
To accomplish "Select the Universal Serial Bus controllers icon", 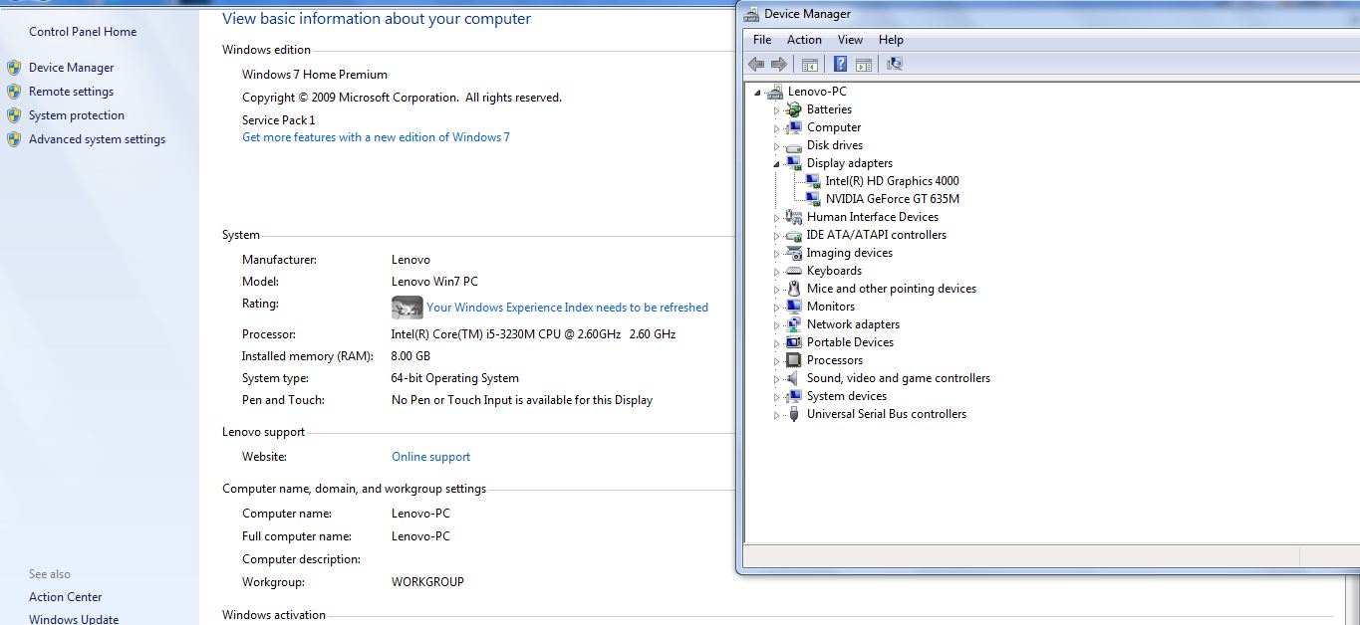I will 794,414.
